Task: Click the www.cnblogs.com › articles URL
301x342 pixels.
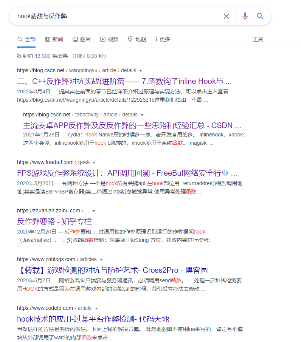Action: tap(57, 259)
